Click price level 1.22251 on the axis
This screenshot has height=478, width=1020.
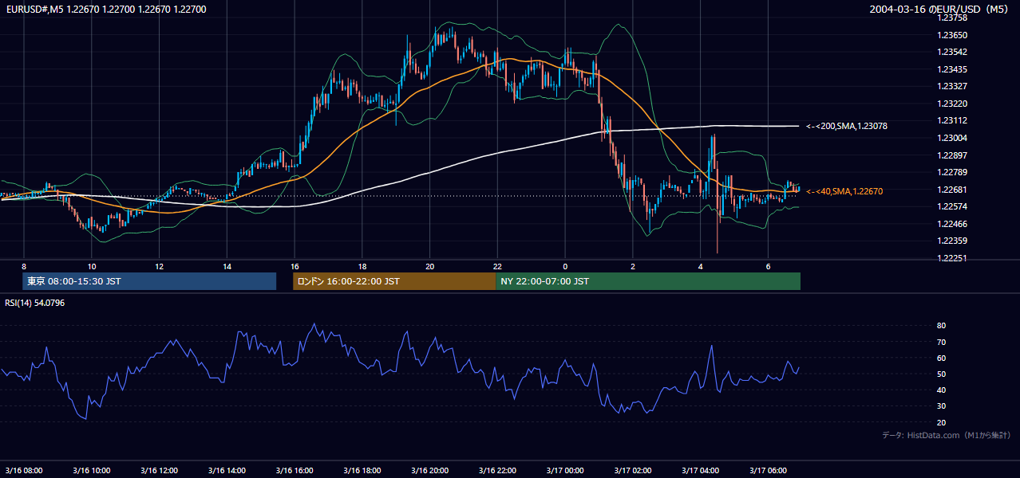click(x=952, y=258)
